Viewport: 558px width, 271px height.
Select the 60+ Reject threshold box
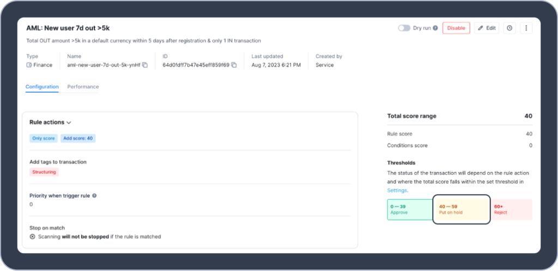pos(511,210)
